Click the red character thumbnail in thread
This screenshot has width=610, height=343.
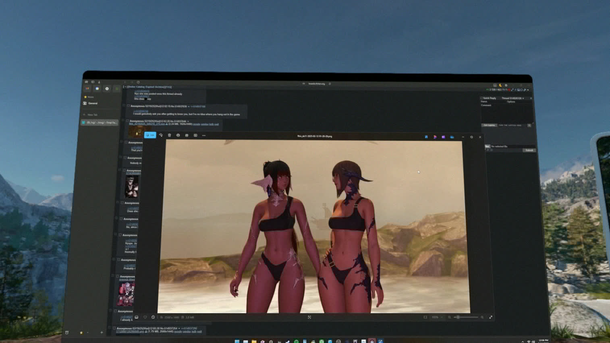point(126,294)
